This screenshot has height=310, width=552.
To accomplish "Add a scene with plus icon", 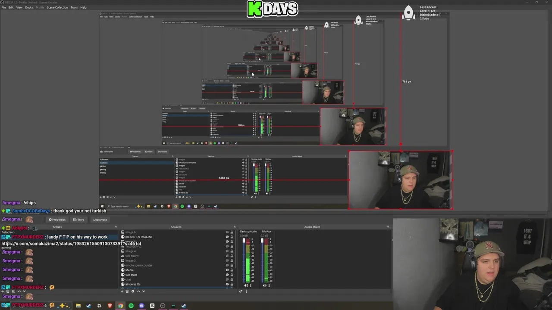I will click(3, 291).
